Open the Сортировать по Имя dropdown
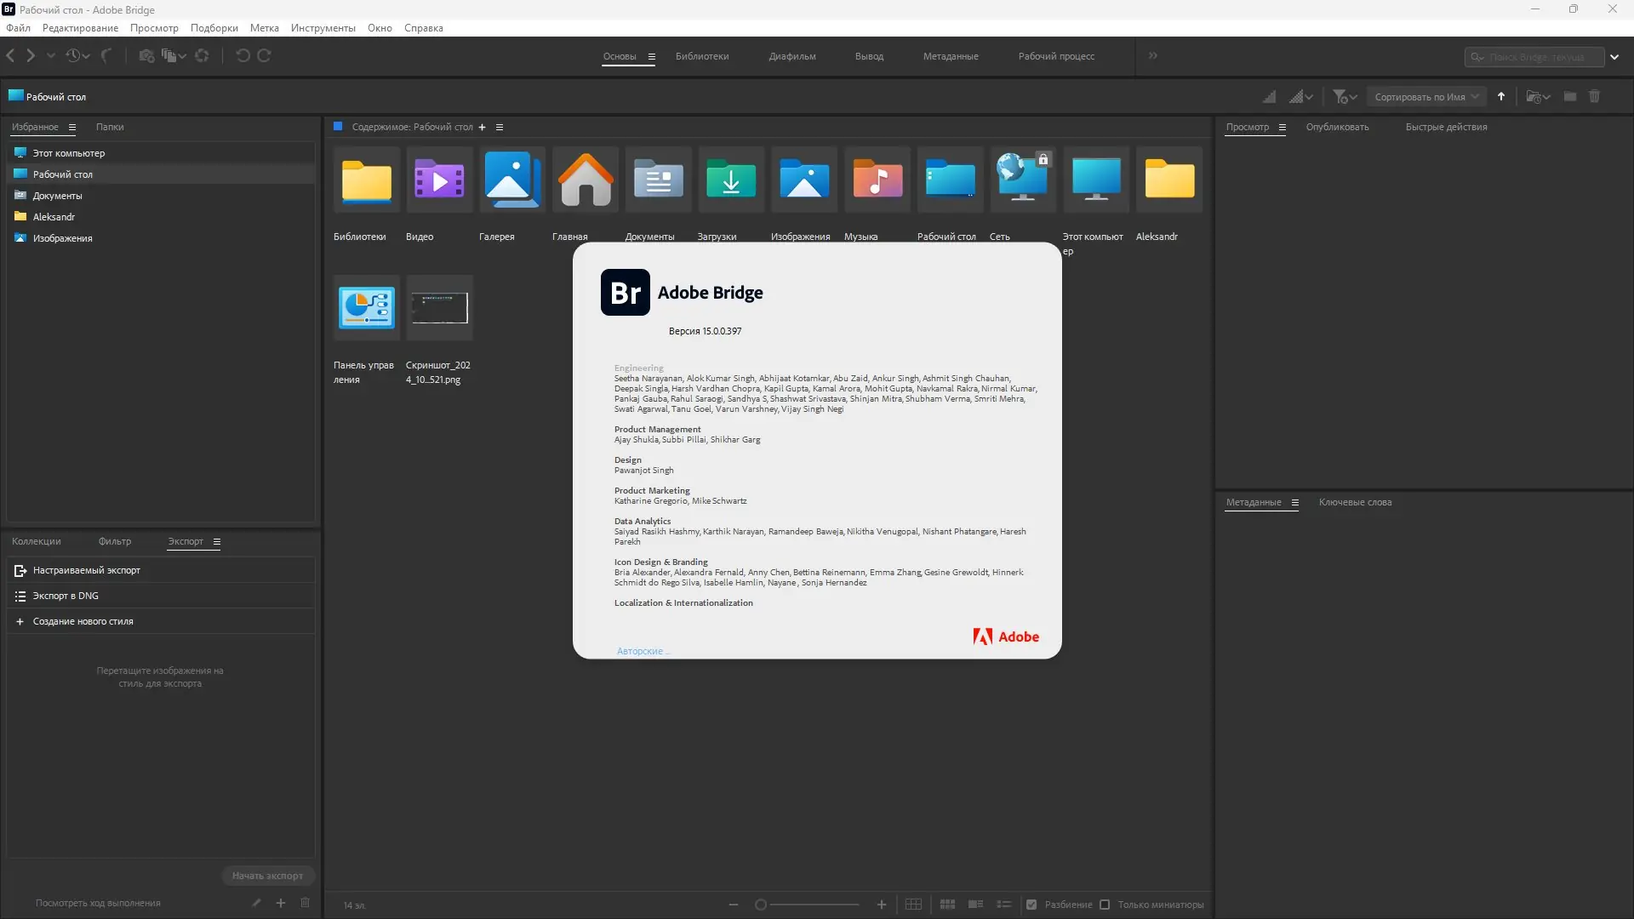1634x919 pixels. (1426, 97)
